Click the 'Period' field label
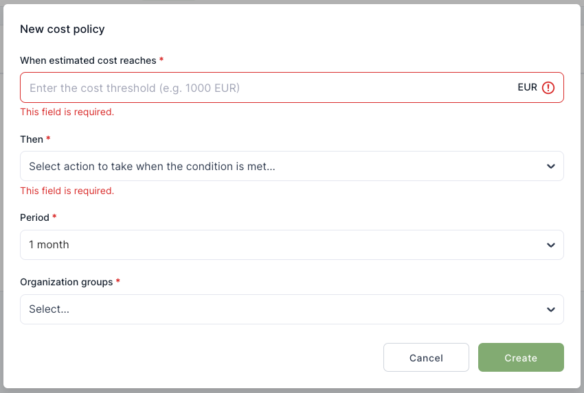The width and height of the screenshot is (584, 393). tap(34, 217)
